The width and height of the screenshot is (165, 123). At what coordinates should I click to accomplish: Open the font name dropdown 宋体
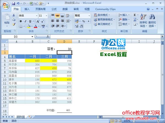coord(37,16)
